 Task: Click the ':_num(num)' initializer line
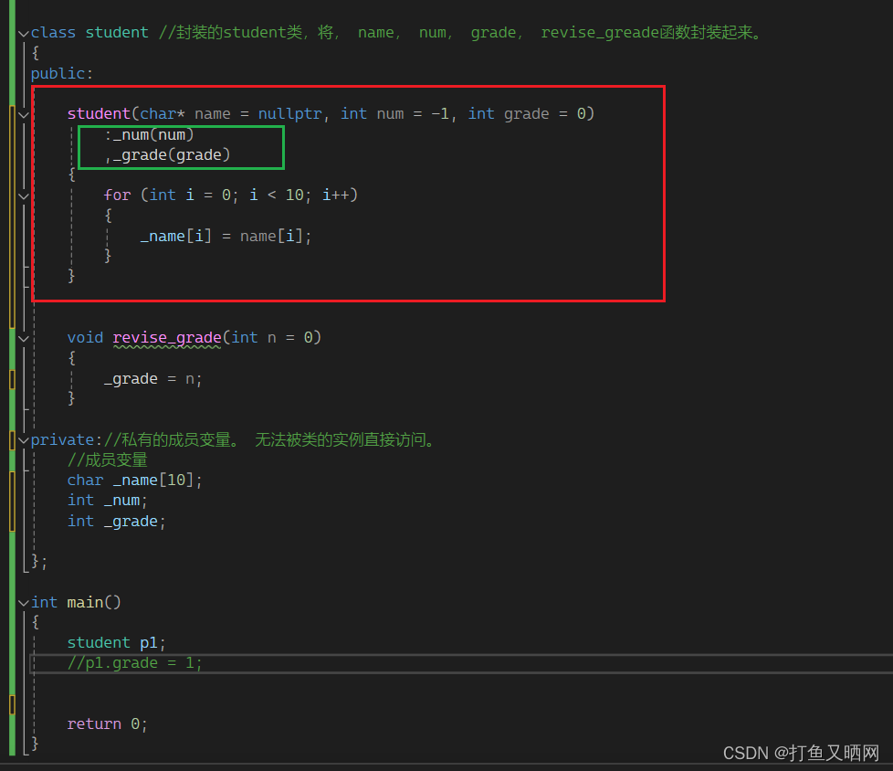(x=149, y=135)
